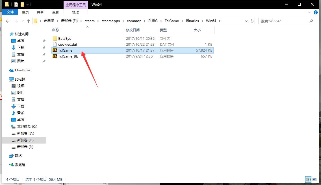The height and width of the screenshot is (185, 321).
Task: Open the BattlEye folder icon
Action: pos(55,38)
